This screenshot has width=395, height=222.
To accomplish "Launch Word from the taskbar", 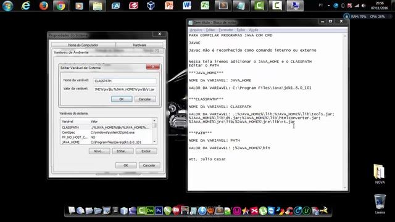I will pyautogui.click(x=187, y=6).
